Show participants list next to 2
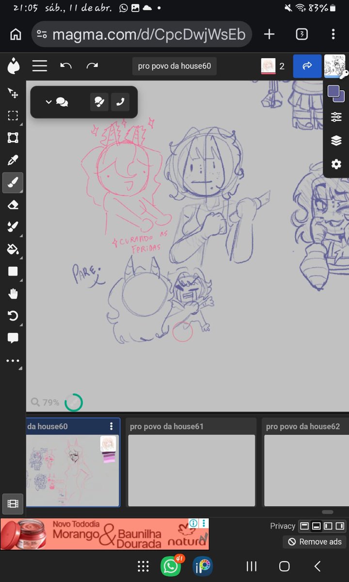This screenshot has width=349, height=582. click(273, 66)
